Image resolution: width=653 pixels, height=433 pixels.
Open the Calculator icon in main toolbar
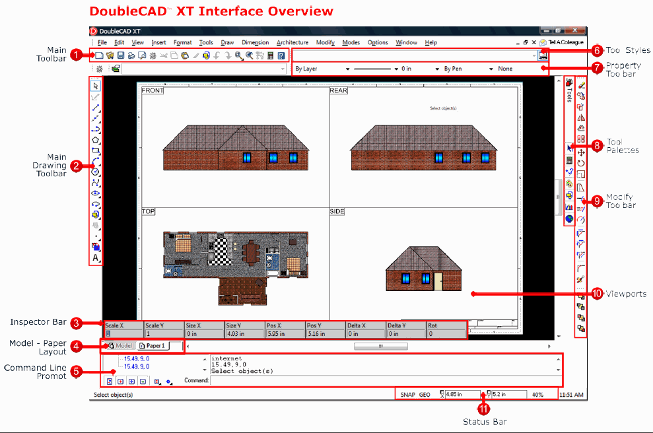click(271, 55)
